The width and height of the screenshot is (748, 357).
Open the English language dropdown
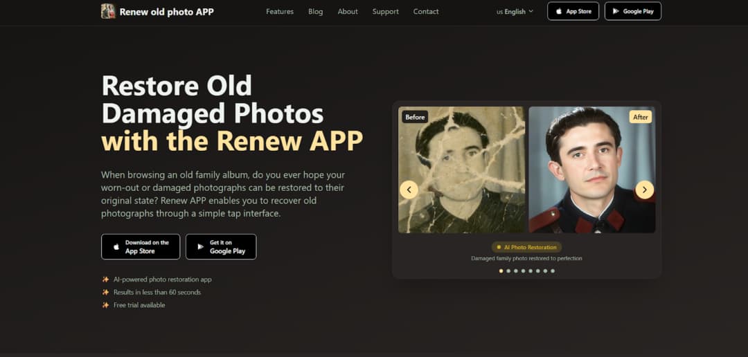pyautogui.click(x=515, y=12)
